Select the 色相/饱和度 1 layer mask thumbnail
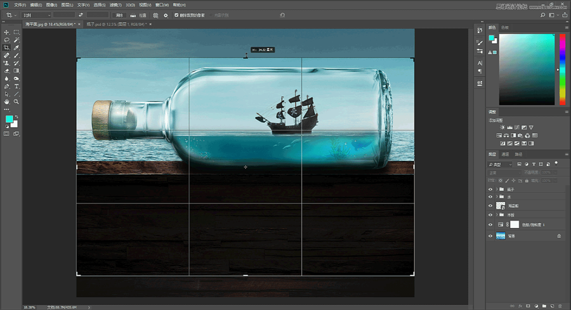Image resolution: width=571 pixels, height=310 pixels. (x=515, y=224)
